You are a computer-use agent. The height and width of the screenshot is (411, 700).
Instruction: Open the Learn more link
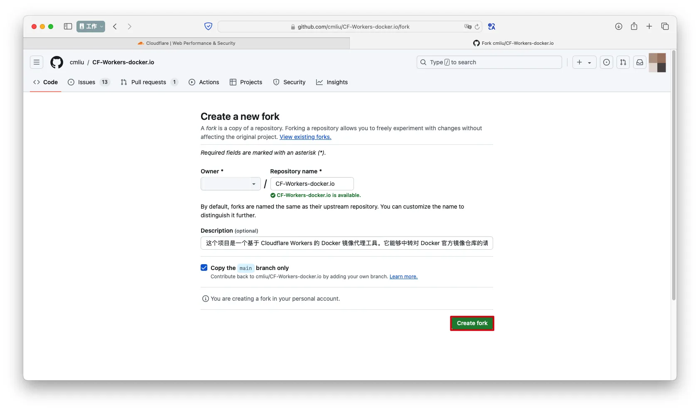coord(403,277)
